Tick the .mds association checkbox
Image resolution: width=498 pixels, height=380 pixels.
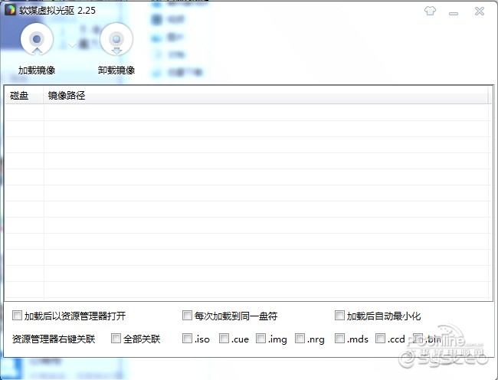tap(339, 339)
